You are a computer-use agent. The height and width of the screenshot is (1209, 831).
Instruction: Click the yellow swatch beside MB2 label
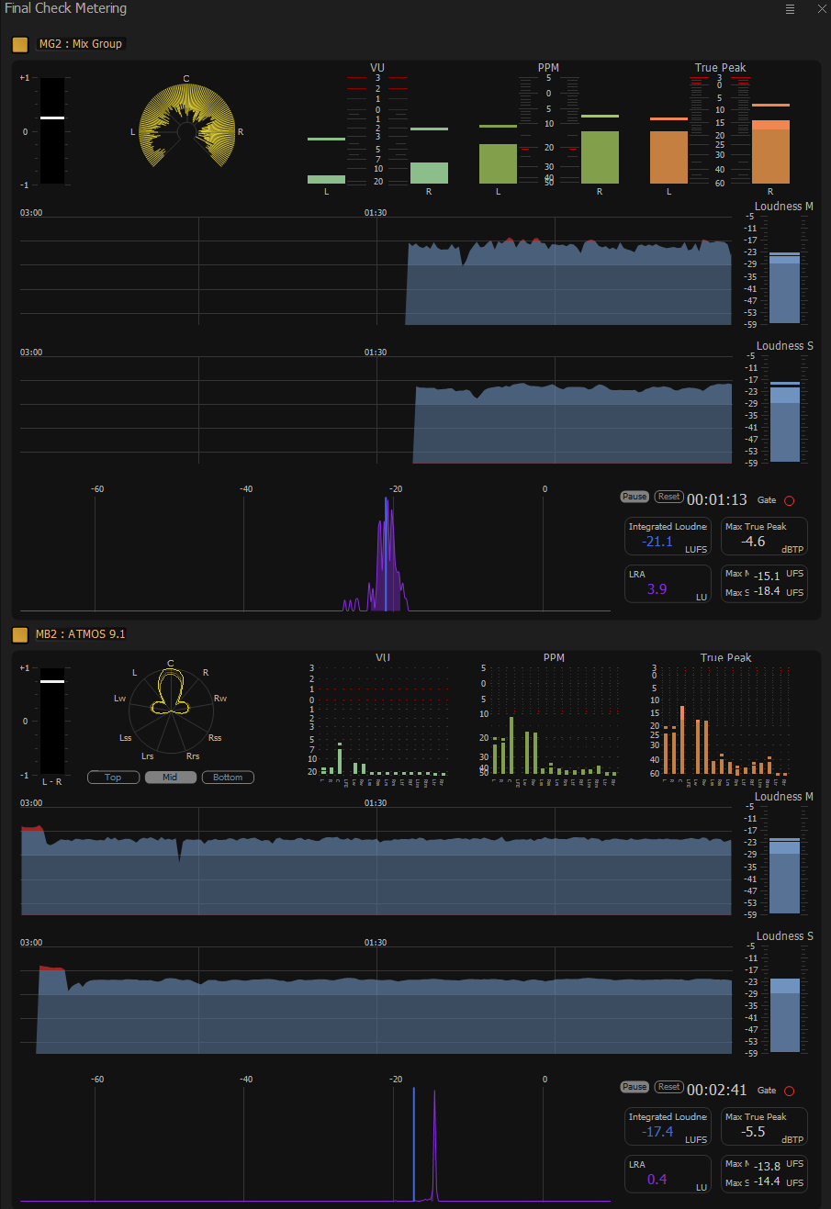(19, 633)
